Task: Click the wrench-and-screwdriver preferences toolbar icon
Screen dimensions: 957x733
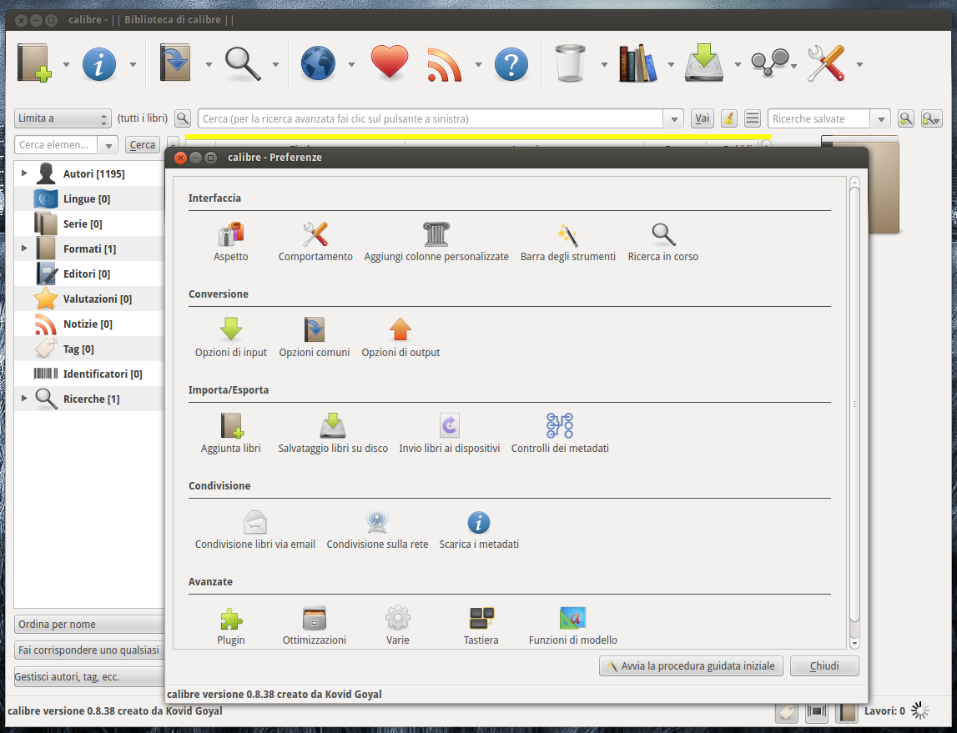Action: [826, 63]
